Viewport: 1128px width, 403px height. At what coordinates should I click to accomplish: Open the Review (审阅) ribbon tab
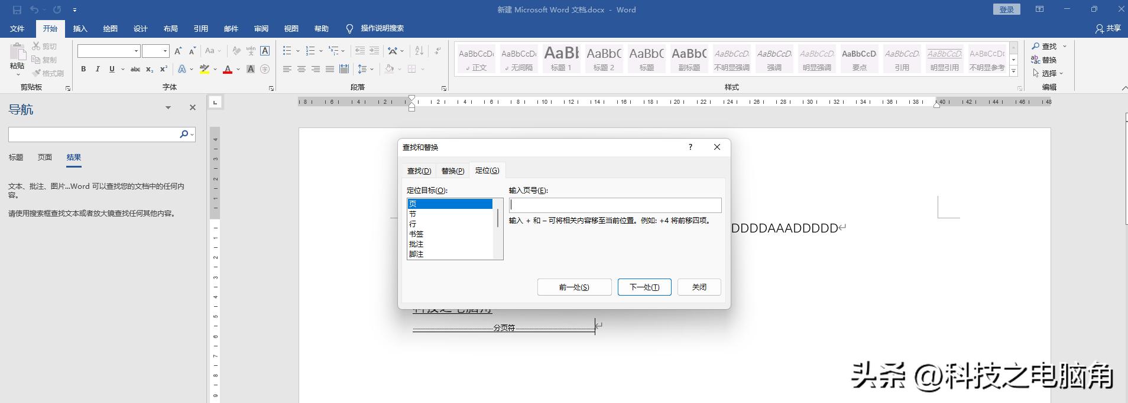click(x=261, y=28)
